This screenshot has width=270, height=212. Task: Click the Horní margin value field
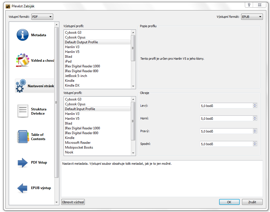[226, 118]
